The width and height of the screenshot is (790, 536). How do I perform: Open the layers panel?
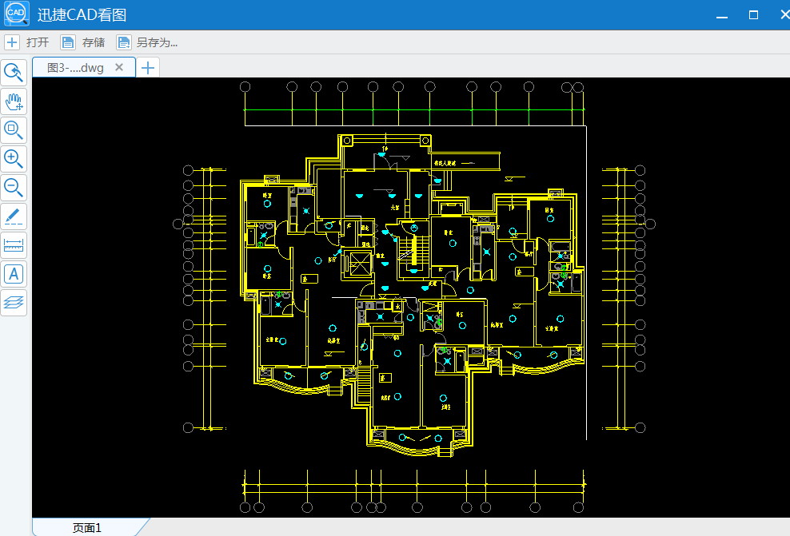pyautogui.click(x=14, y=302)
